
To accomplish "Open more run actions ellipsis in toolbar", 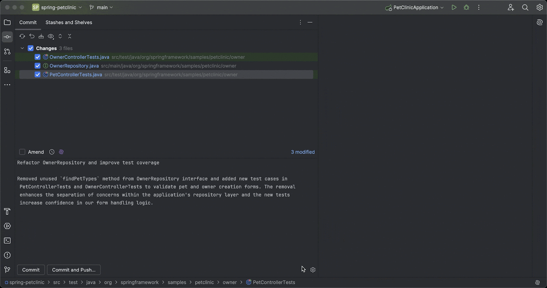I will 479,7.
